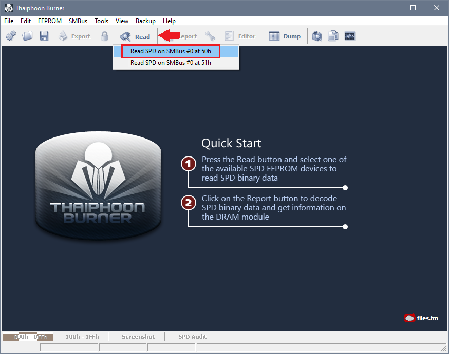Click the Thaiphoon Burner logo image

[x=98, y=186]
